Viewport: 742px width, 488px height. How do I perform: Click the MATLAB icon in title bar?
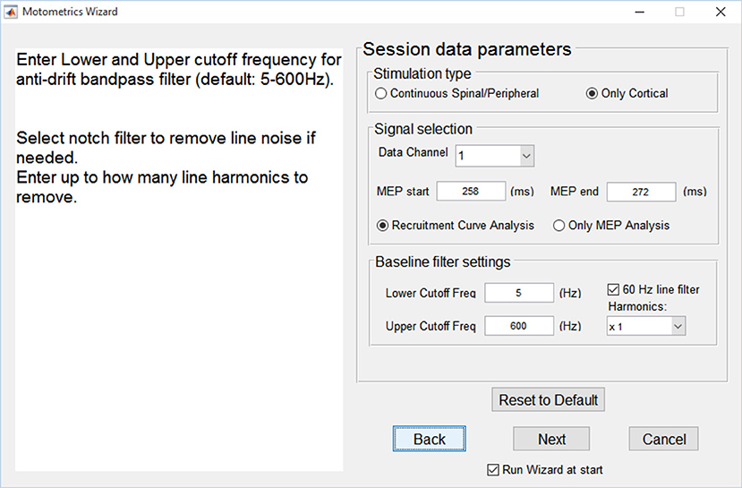coord(11,12)
